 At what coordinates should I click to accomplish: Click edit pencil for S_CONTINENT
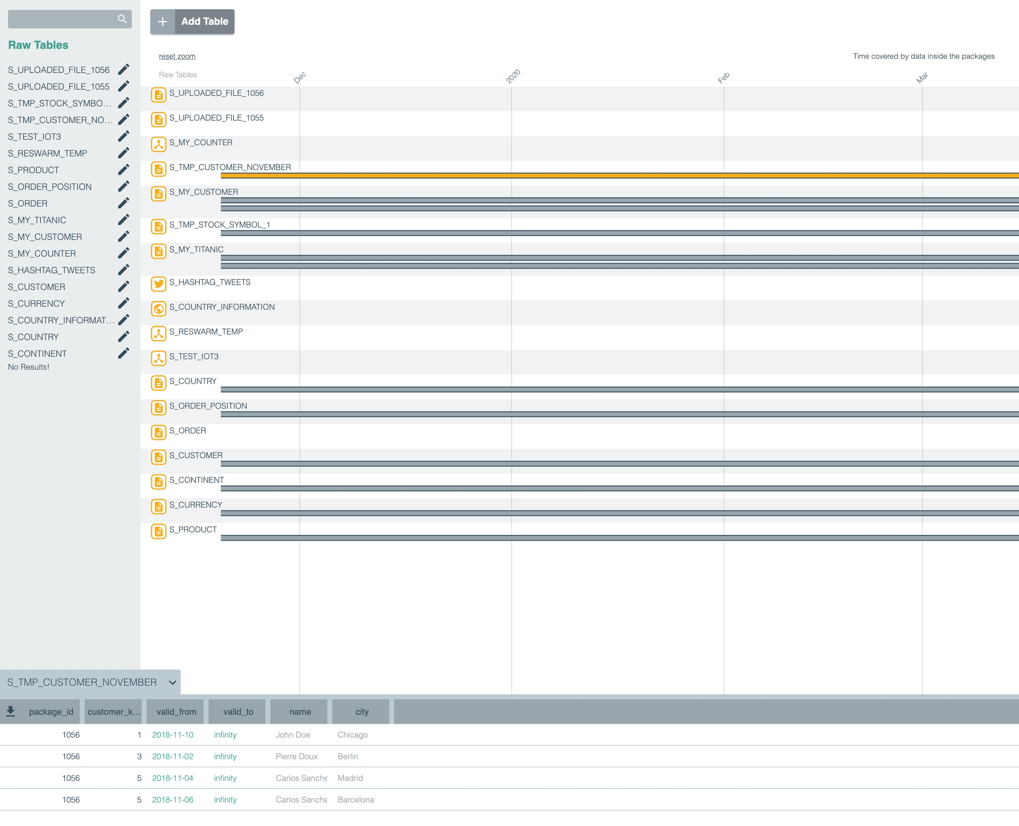(x=124, y=353)
